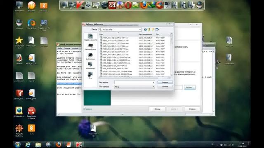Expand the folder location dropdown in file dialog
This screenshot has width=264, height=148.
[140, 30]
